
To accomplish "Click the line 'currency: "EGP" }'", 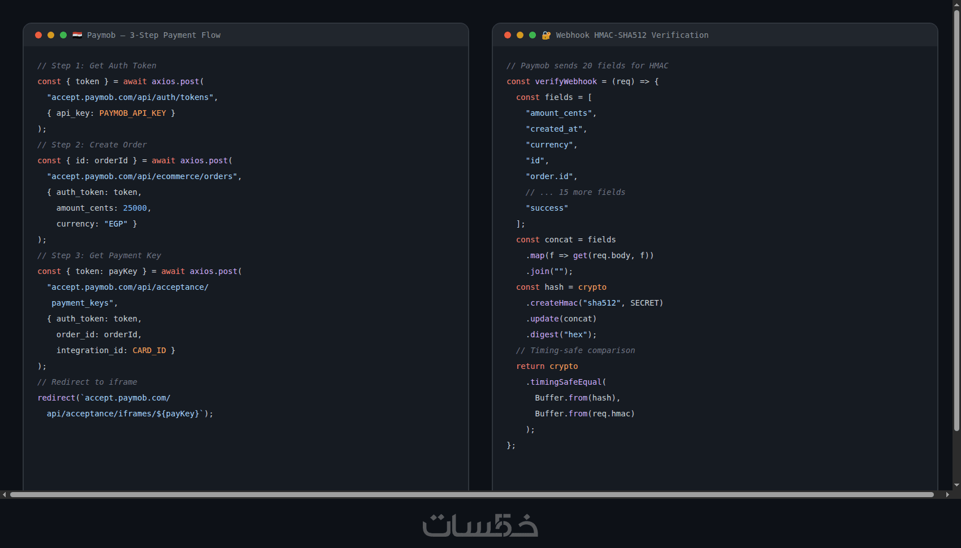I will (97, 224).
